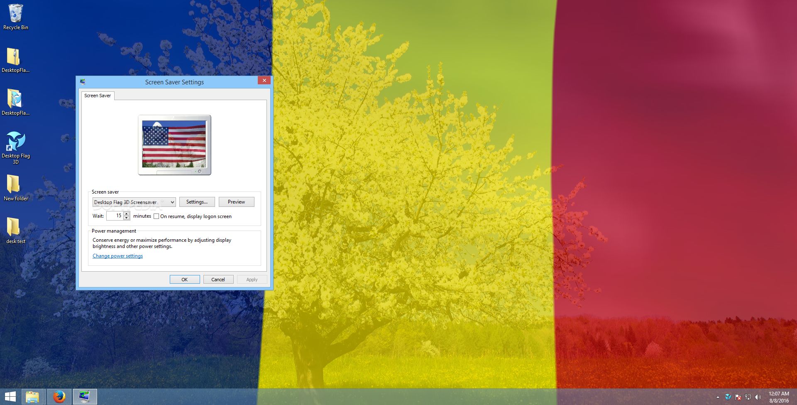Close the Screen Saver Settings dialog
797x405 pixels.
(x=264, y=81)
